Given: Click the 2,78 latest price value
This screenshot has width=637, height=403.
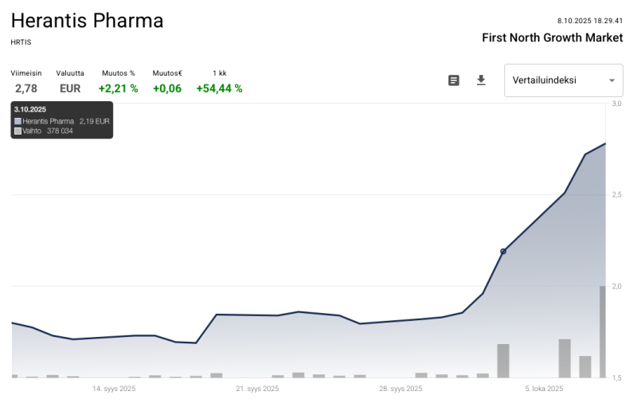Looking at the screenshot, I should point(26,88).
